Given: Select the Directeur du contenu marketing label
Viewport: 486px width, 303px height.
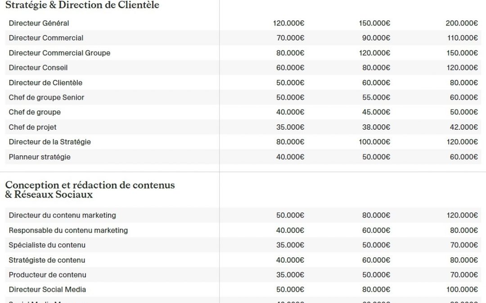Looking at the screenshot, I should [x=62, y=215].
